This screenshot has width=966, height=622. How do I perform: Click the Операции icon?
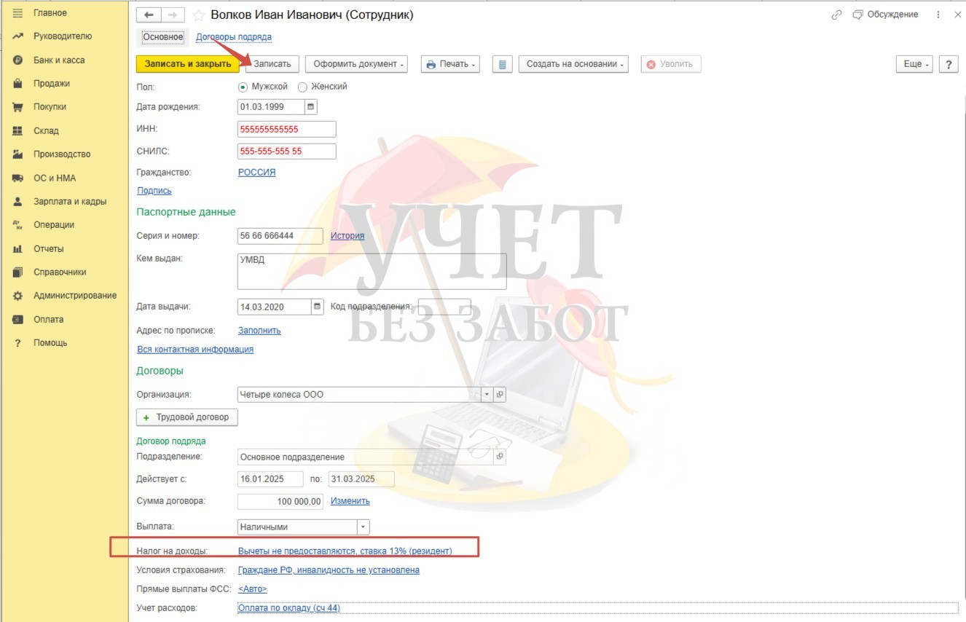(17, 225)
